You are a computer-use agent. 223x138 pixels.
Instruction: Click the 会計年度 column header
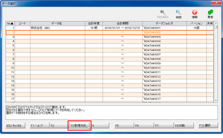94,23
